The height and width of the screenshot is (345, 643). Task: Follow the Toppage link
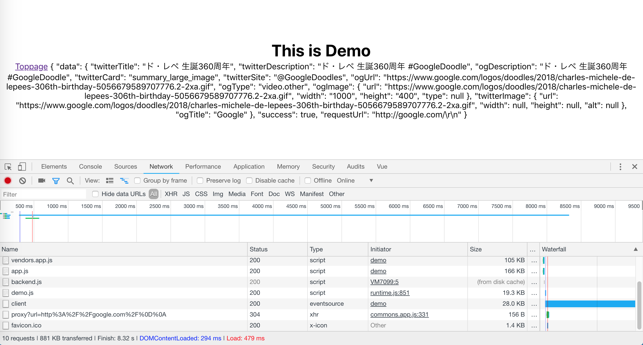[x=31, y=66]
